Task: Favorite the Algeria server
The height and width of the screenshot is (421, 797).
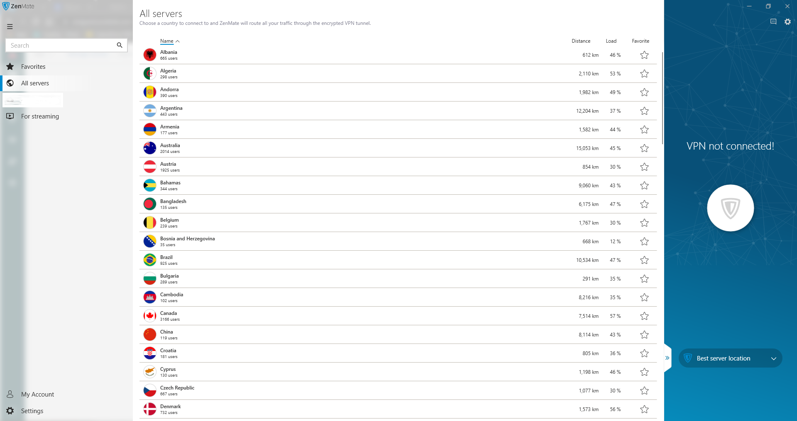Action: coord(644,73)
